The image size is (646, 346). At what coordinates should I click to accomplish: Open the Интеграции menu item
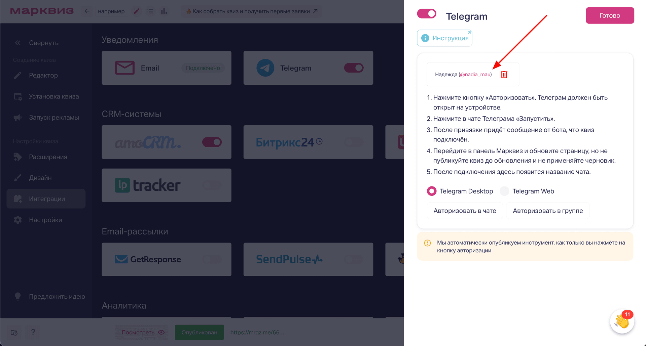click(x=46, y=199)
